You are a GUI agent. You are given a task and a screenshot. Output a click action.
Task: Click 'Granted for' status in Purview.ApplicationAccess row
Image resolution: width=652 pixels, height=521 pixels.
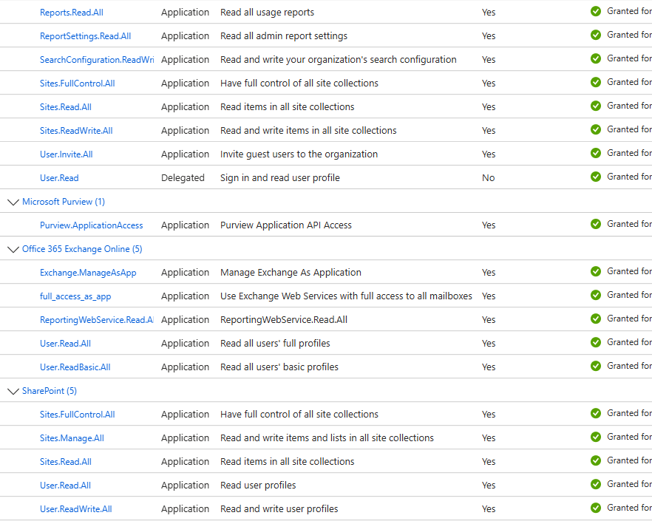click(629, 224)
